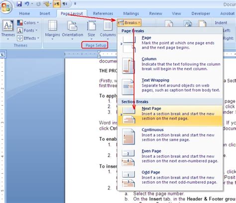Click the Watermark icon in the ribbon

click(x=169, y=23)
